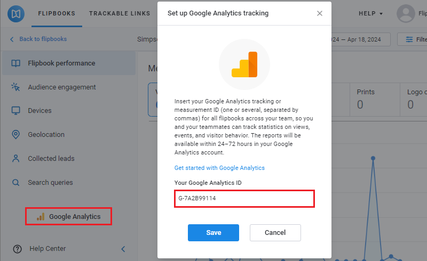The width and height of the screenshot is (427, 261).
Task: Open Get started with Google Analytics link
Action: 219,168
